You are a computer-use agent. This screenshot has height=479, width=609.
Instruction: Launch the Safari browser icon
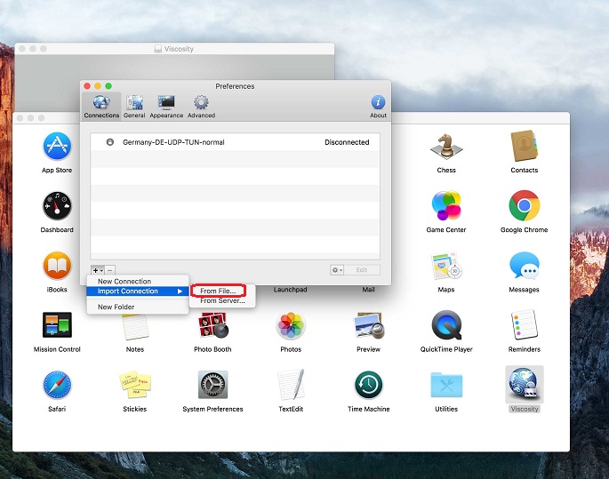point(57,386)
